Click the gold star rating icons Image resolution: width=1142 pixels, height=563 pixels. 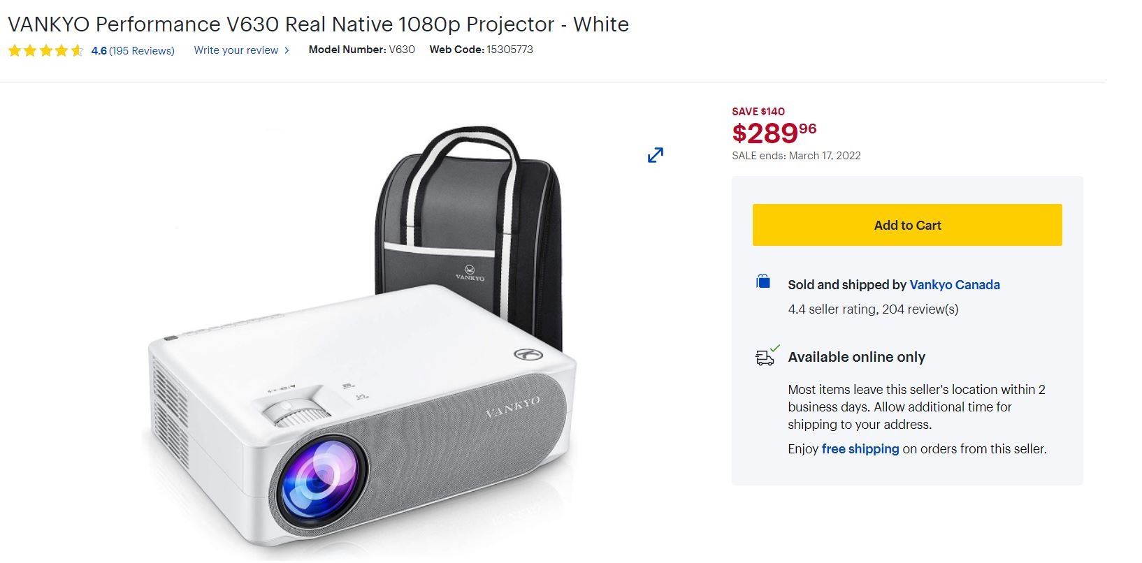pyautogui.click(x=45, y=50)
